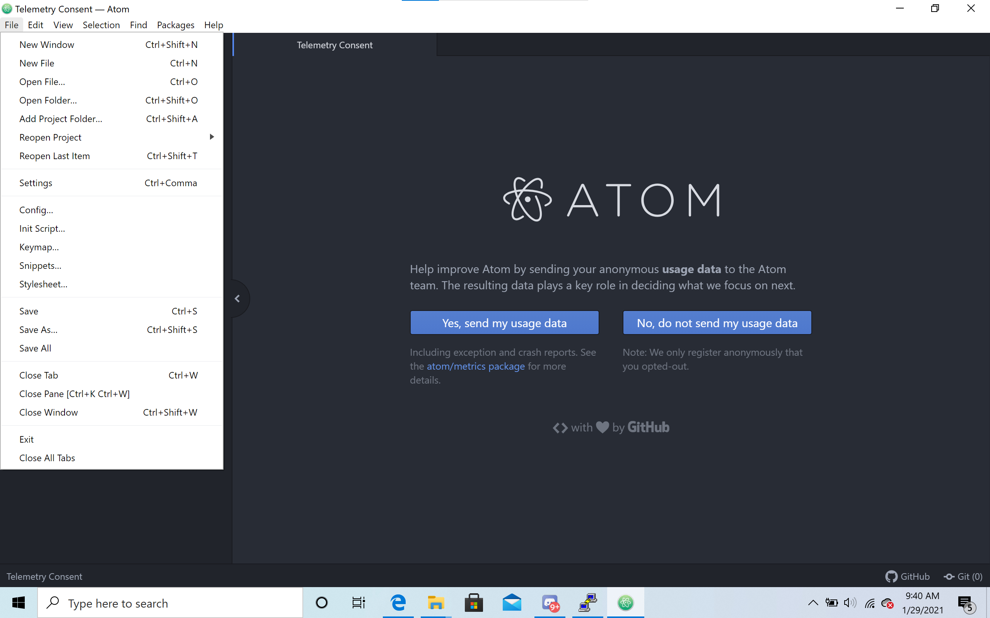Expand Reopen Project submenu arrow
This screenshot has width=990, height=618.
(212, 137)
